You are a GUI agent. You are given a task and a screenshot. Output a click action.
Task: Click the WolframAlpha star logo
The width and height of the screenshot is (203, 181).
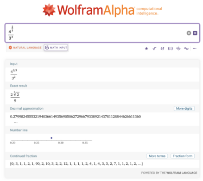(x=49, y=10)
